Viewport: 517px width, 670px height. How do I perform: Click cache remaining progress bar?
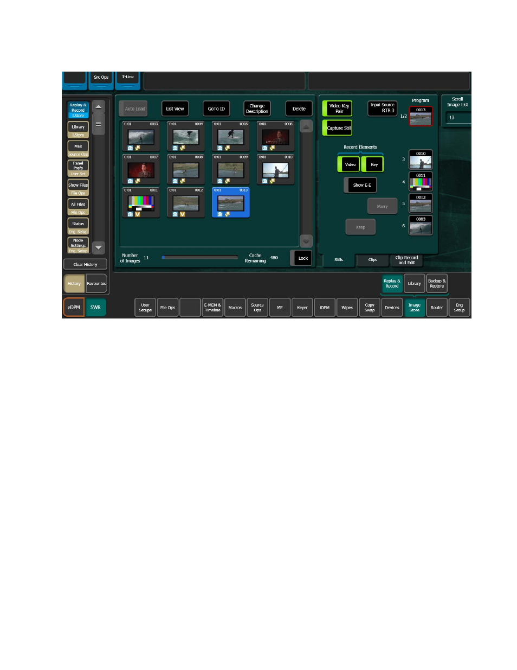pos(199,258)
